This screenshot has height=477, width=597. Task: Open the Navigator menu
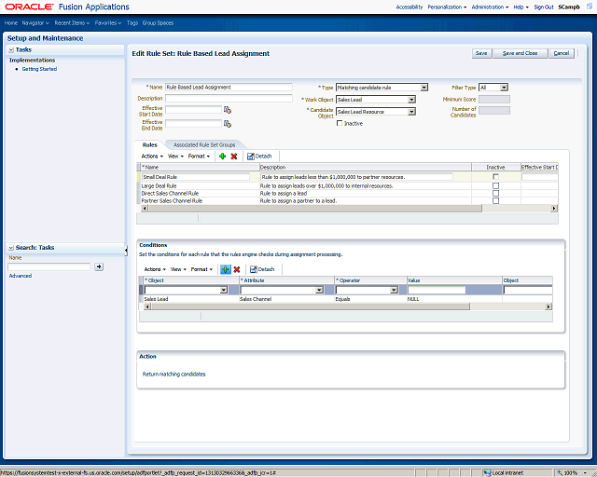click(35, 22)
